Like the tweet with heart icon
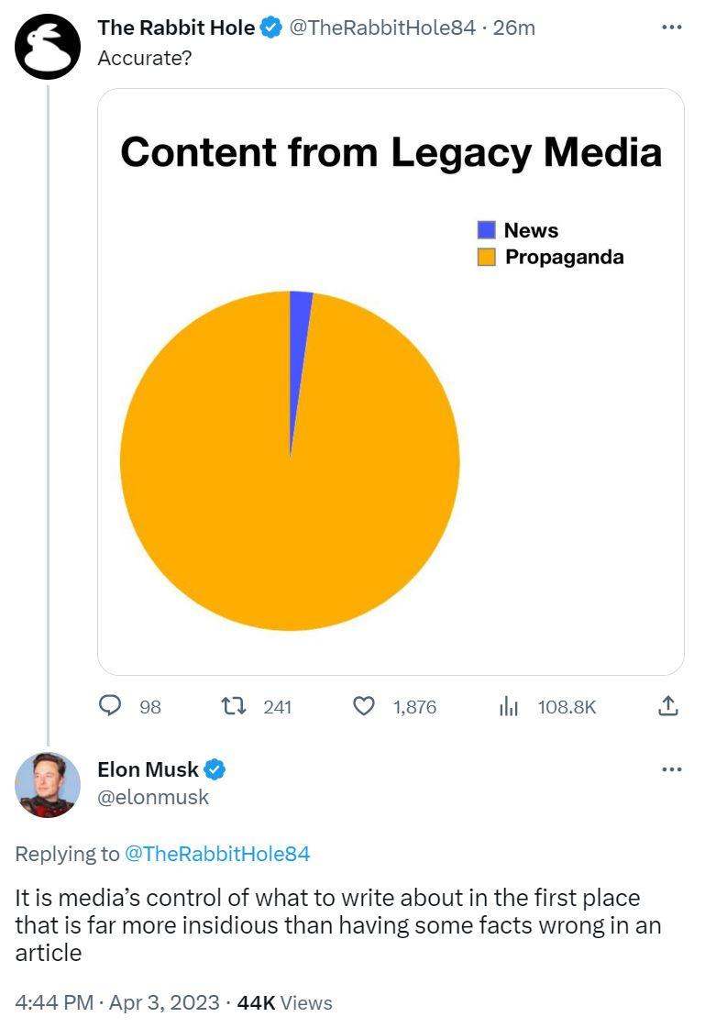This screenshot has width=705, height=1028. coord(364,705)
